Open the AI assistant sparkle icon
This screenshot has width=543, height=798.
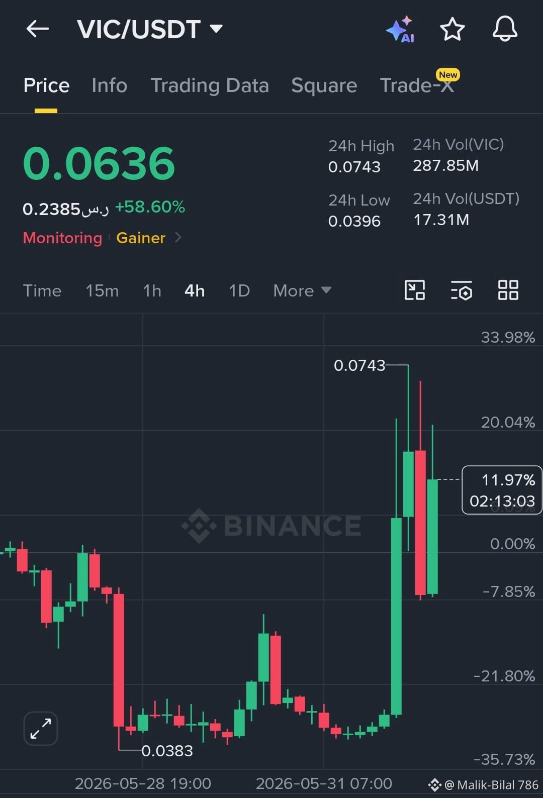pos(401,30)
